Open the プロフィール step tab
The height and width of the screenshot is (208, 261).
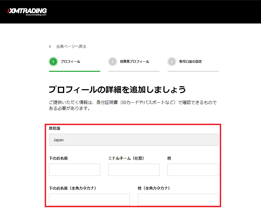pos(70,62)
